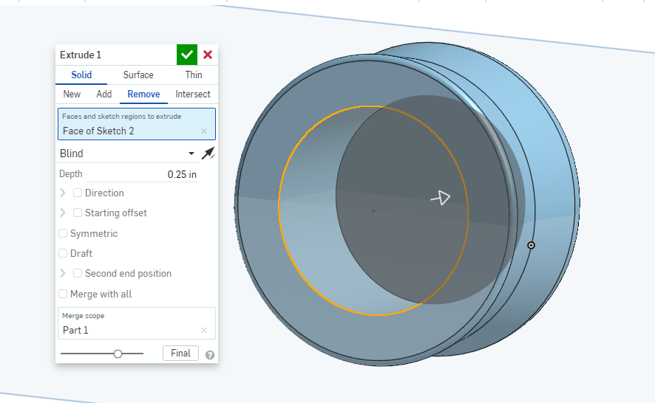655x403 pixels.
Task: Click the point marker on the part edge
Action: click(531, 245)
